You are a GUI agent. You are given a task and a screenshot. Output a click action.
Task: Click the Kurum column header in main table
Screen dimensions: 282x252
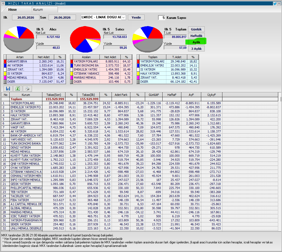[x=26, y=95]
